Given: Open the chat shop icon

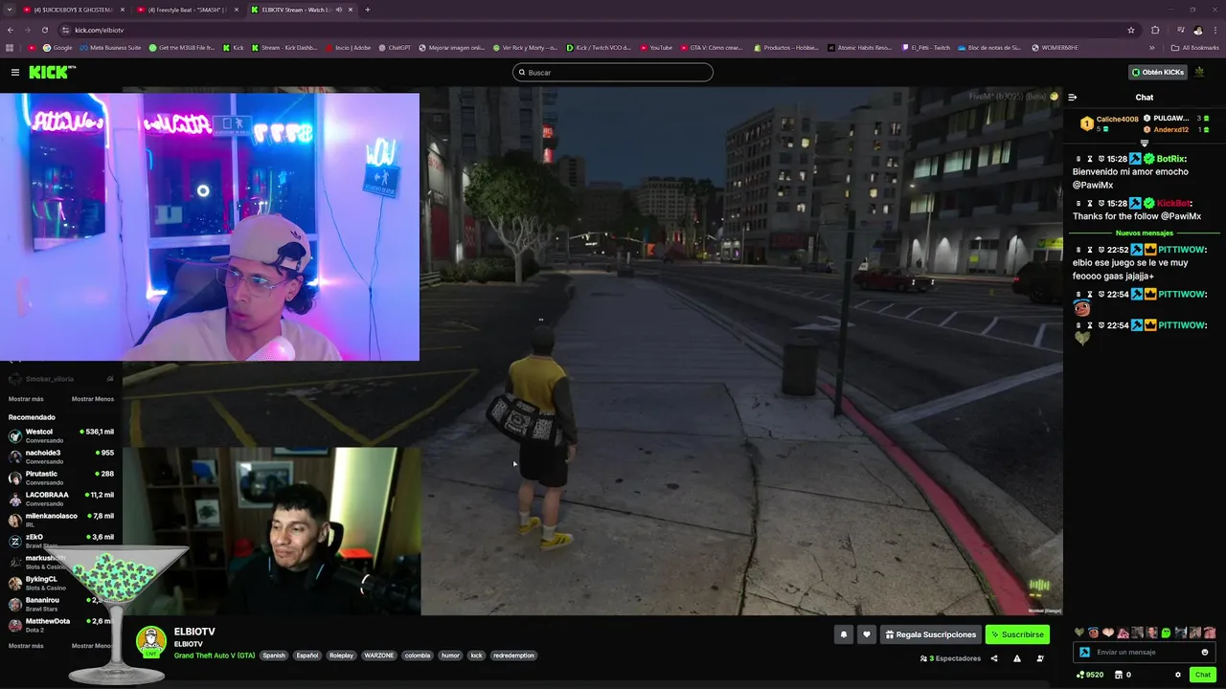Looking at the screenshot, I should 1119,675.
